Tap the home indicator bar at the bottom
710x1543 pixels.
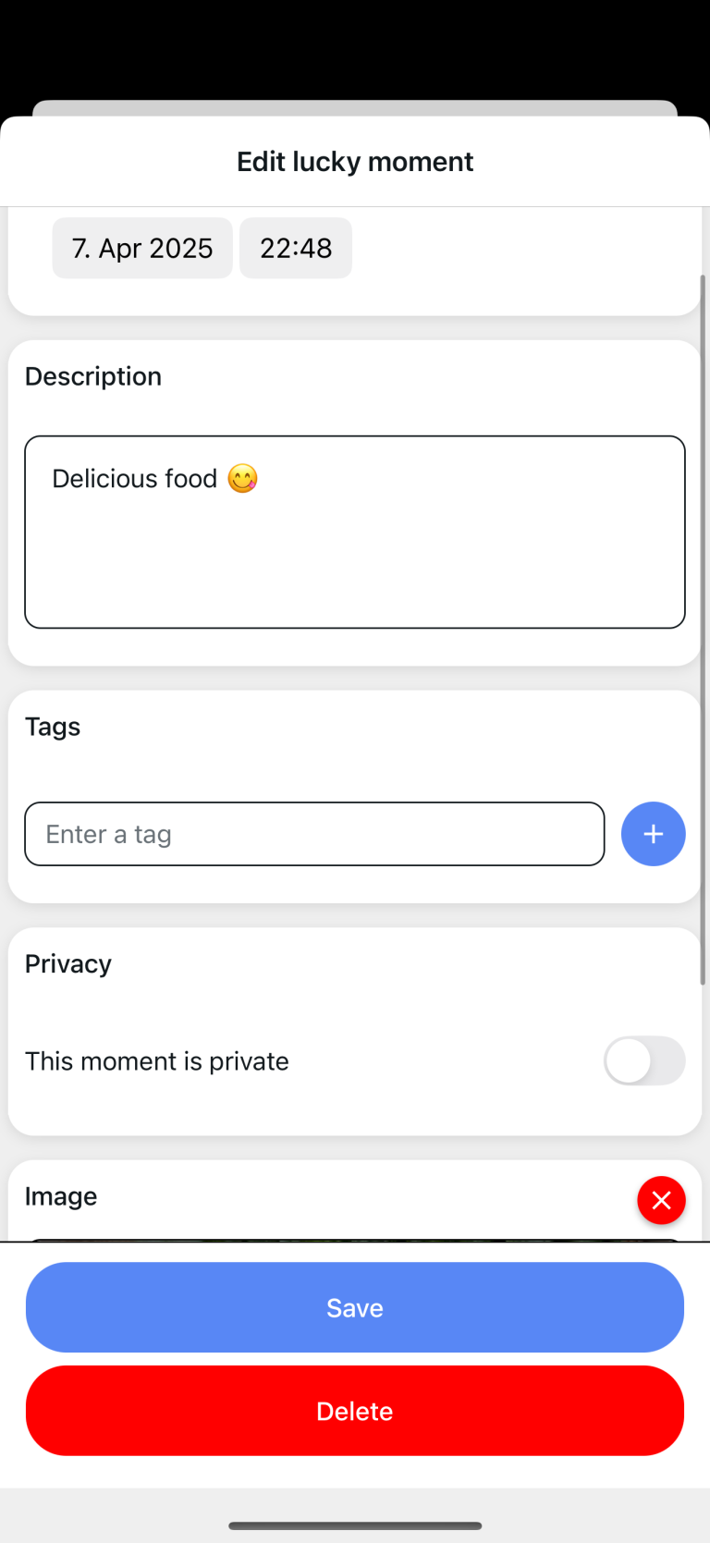[355, 1525]
